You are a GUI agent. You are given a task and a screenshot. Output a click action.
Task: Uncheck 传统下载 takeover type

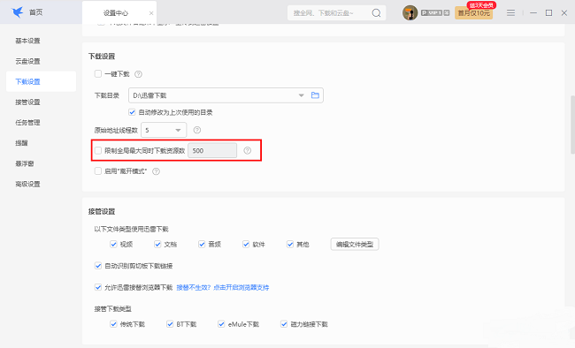coord(113,324)
